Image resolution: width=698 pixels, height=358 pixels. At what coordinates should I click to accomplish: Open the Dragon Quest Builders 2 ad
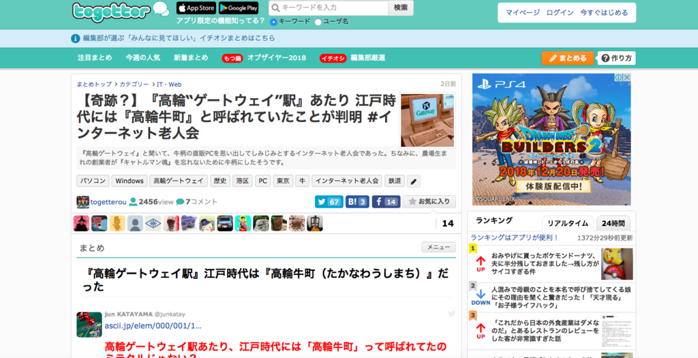pyautogui.click(x=551, y=140)
